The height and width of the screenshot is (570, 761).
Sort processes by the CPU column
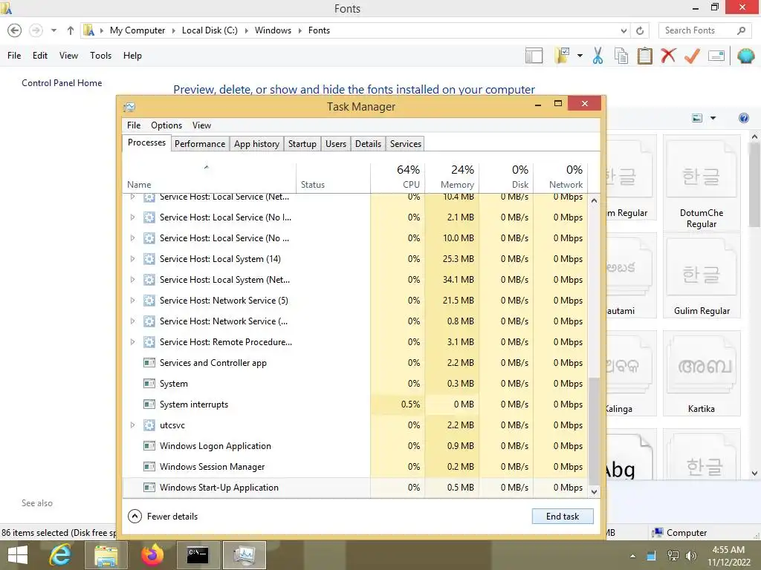pos(398,177)
